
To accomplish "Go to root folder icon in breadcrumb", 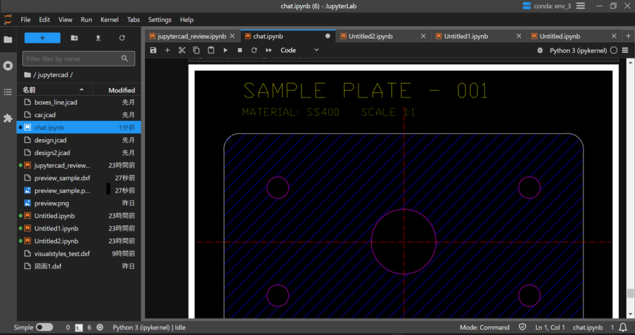I will (x=27, y=74).
